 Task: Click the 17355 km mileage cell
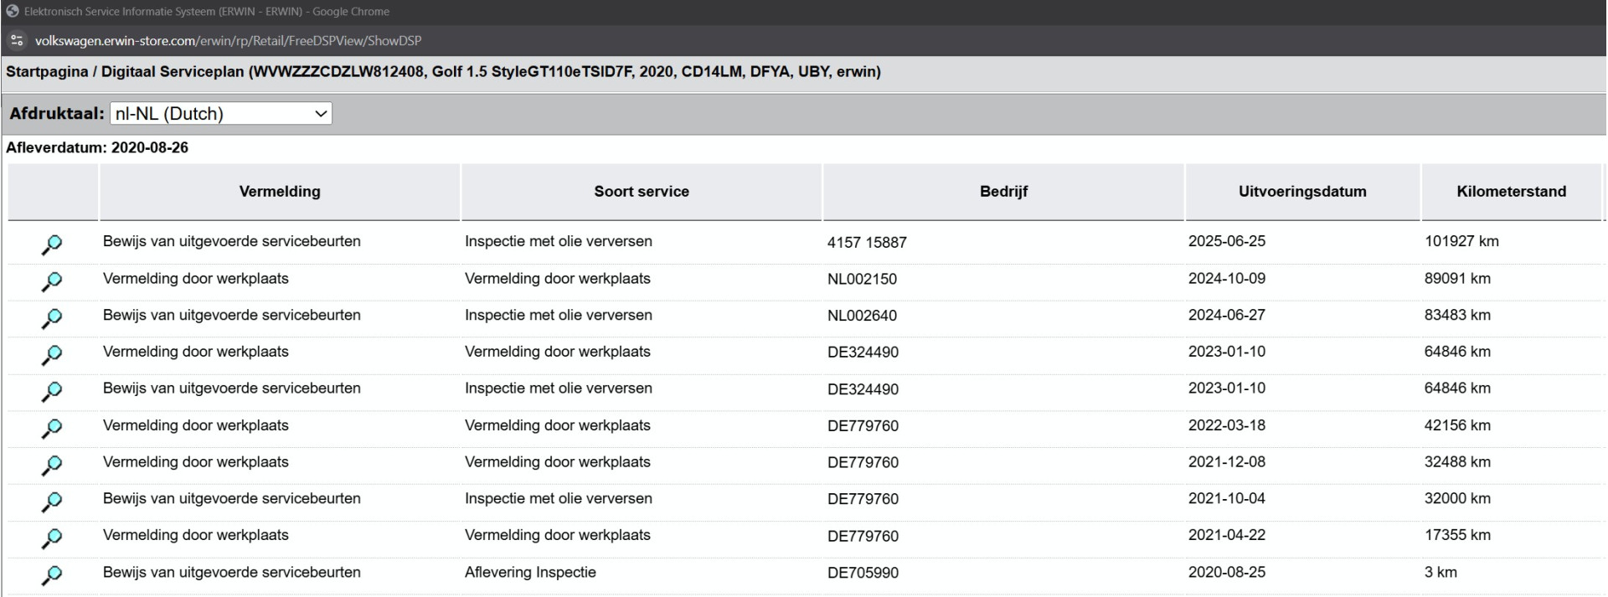point(1457,535)
